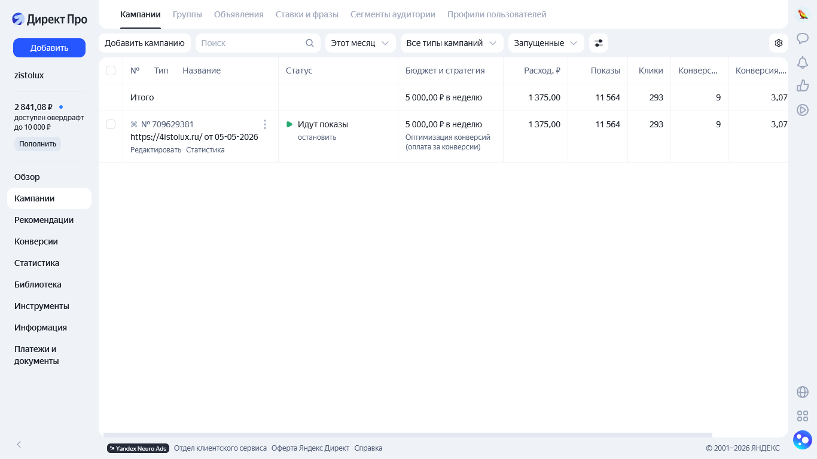The width and height of the screenshot is (817, 459).
Task: Click the Тип column header
Action: point(161,71)
